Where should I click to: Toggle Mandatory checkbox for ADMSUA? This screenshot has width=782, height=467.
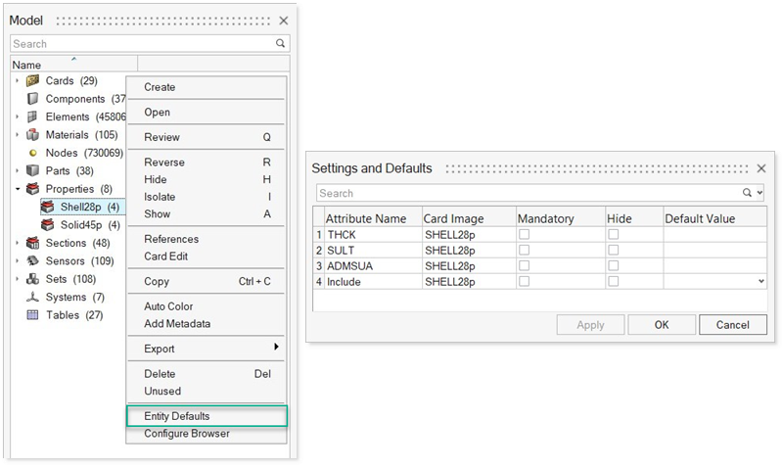click(524, 266)
